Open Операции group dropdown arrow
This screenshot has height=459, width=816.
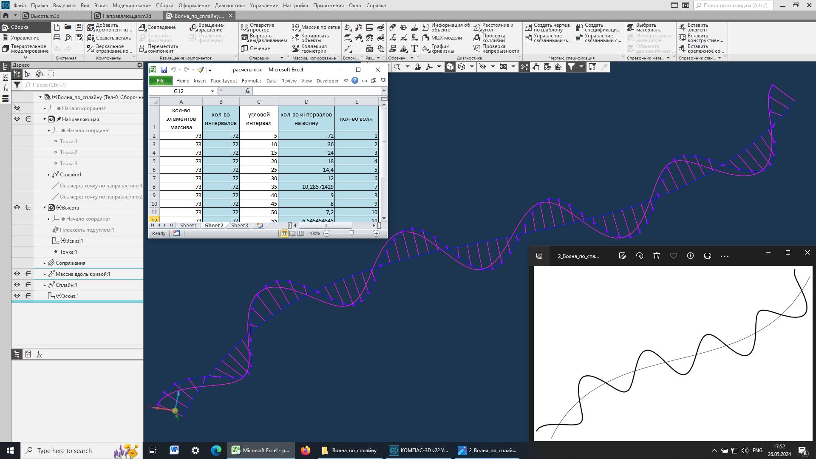pos(281,58)
